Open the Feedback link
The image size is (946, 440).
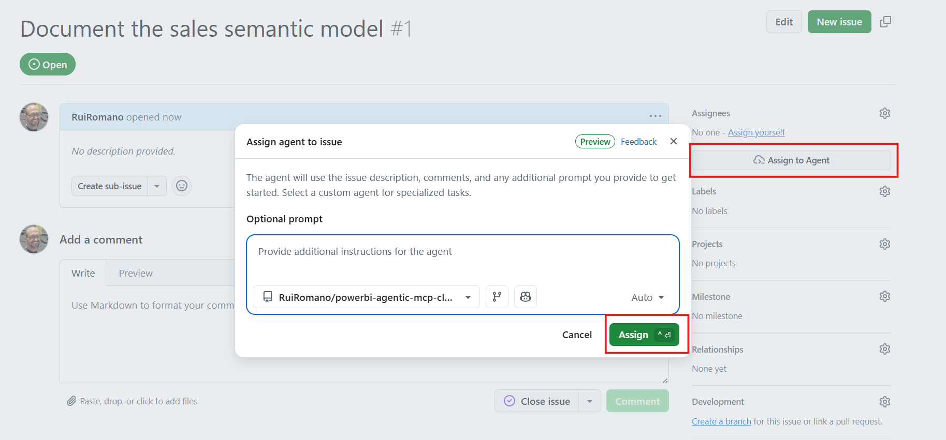[x=638, y=142]
